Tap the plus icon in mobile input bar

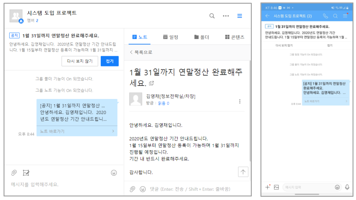[x=268, y=187]
